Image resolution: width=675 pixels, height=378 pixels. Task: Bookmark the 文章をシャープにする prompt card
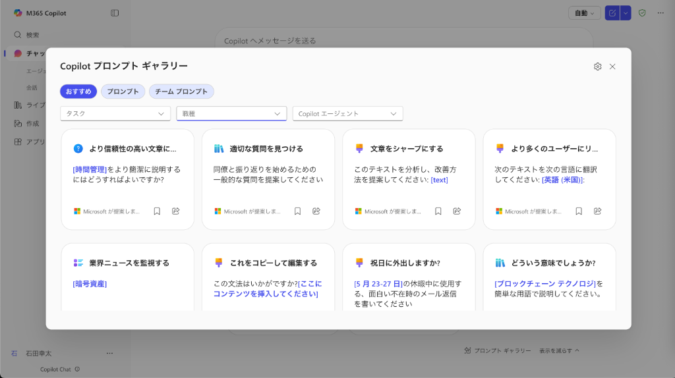pyautogui.click(x=438, y=211)
